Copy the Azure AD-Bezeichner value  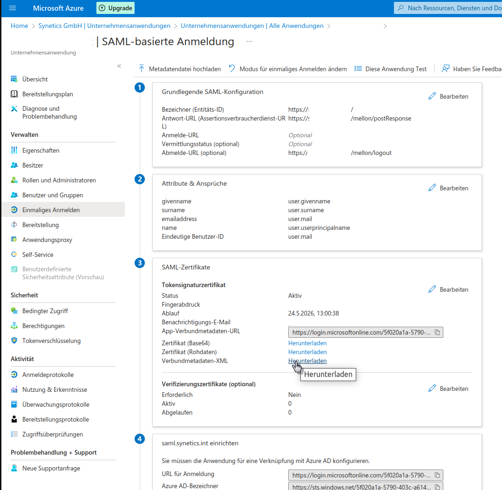(437, 487)
